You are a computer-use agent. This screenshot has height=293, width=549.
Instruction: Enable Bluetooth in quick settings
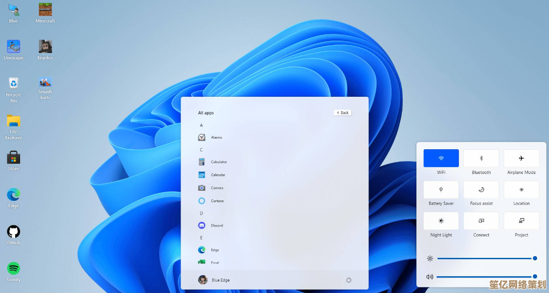[x=481, y=158]
